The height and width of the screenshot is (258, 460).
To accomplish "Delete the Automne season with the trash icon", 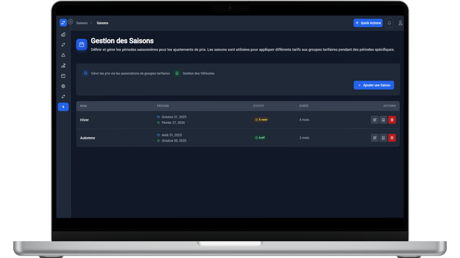I will click(392, 138).
